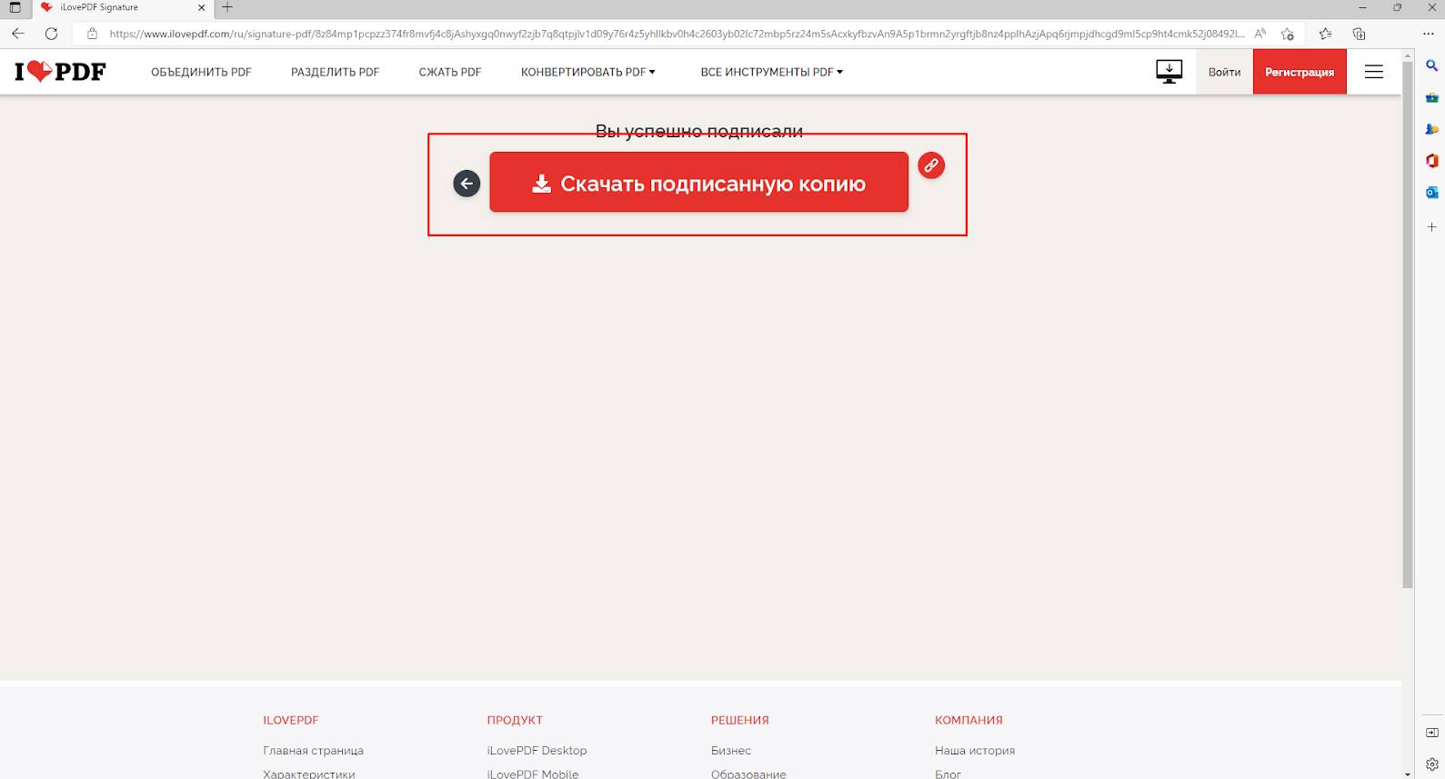Viewport: 1445px width, 779px height.
Task: Click the ILOVEPDF footer heading
Action: coord(291,720)
